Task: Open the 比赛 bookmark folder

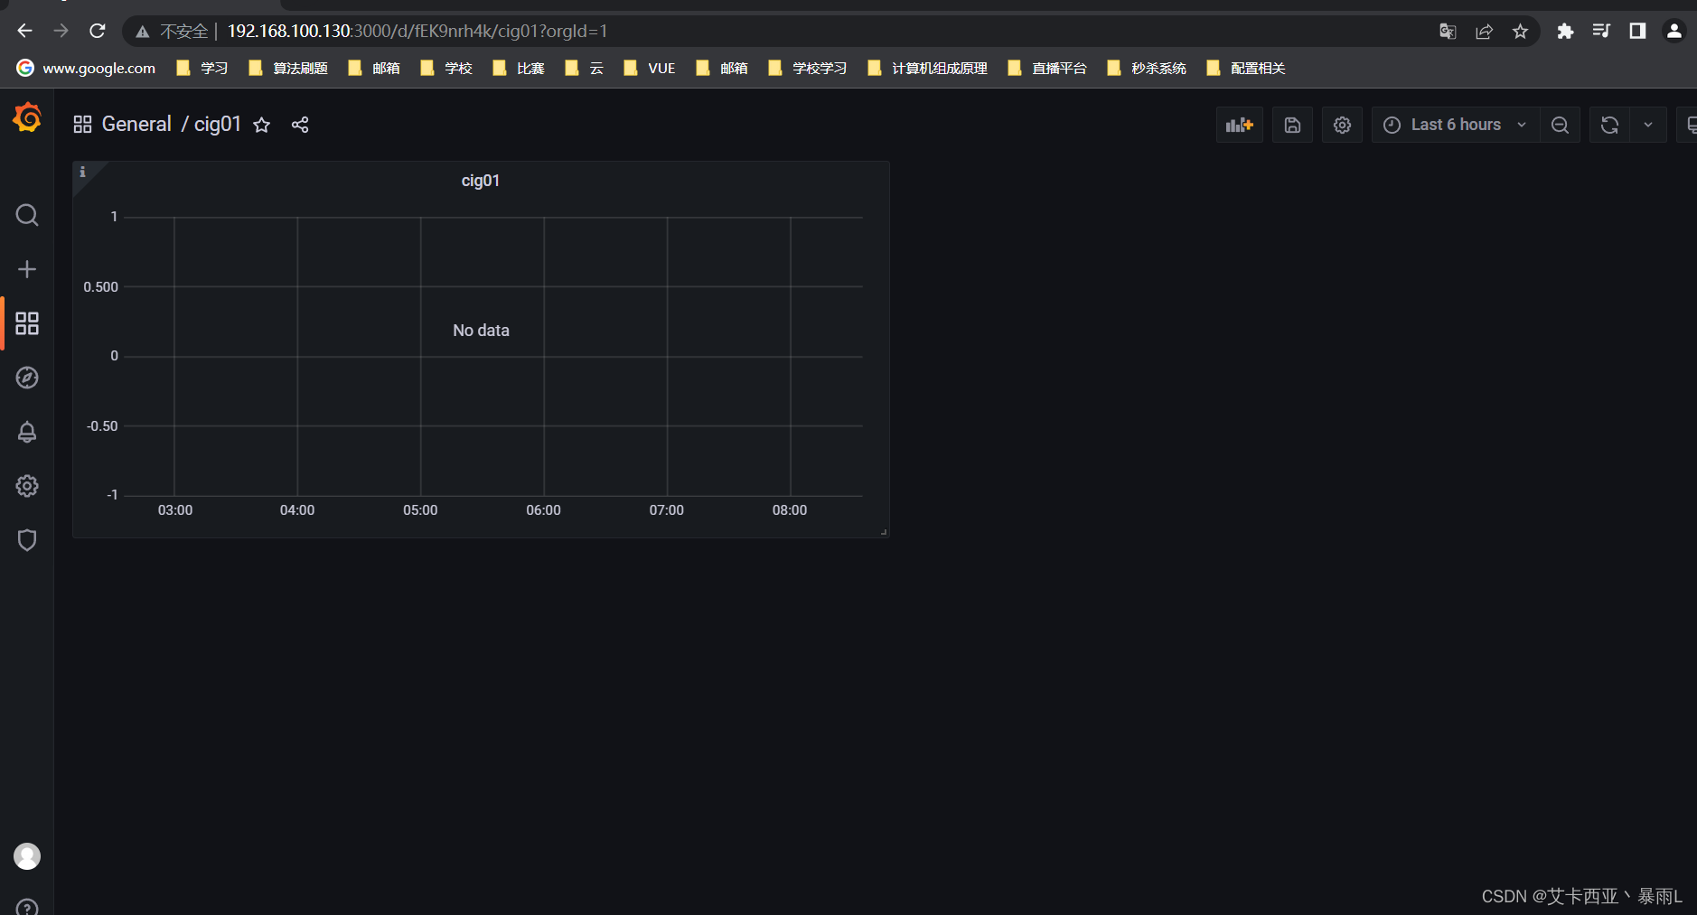Action: click(x=519, y=68)
